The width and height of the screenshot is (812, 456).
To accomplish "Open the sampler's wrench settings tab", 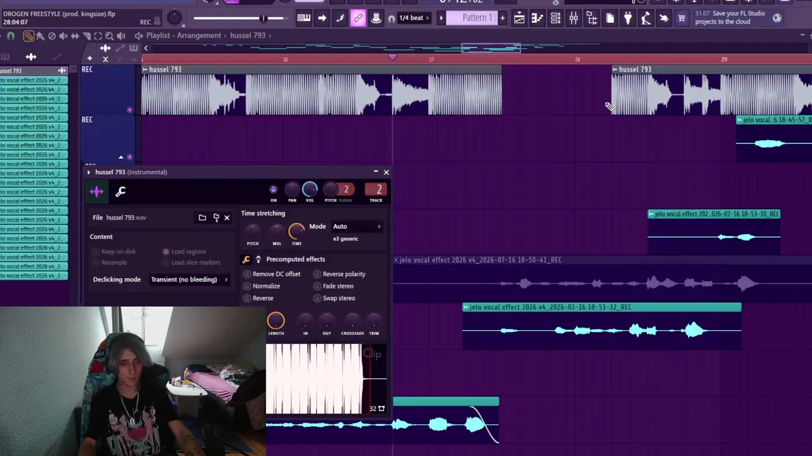I will 121,191.
